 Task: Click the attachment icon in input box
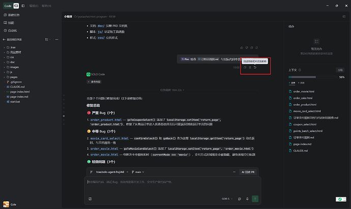click(90, 199)
